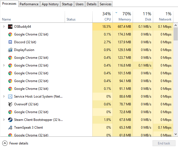Open the Startup tab

[x=67, y=4]
